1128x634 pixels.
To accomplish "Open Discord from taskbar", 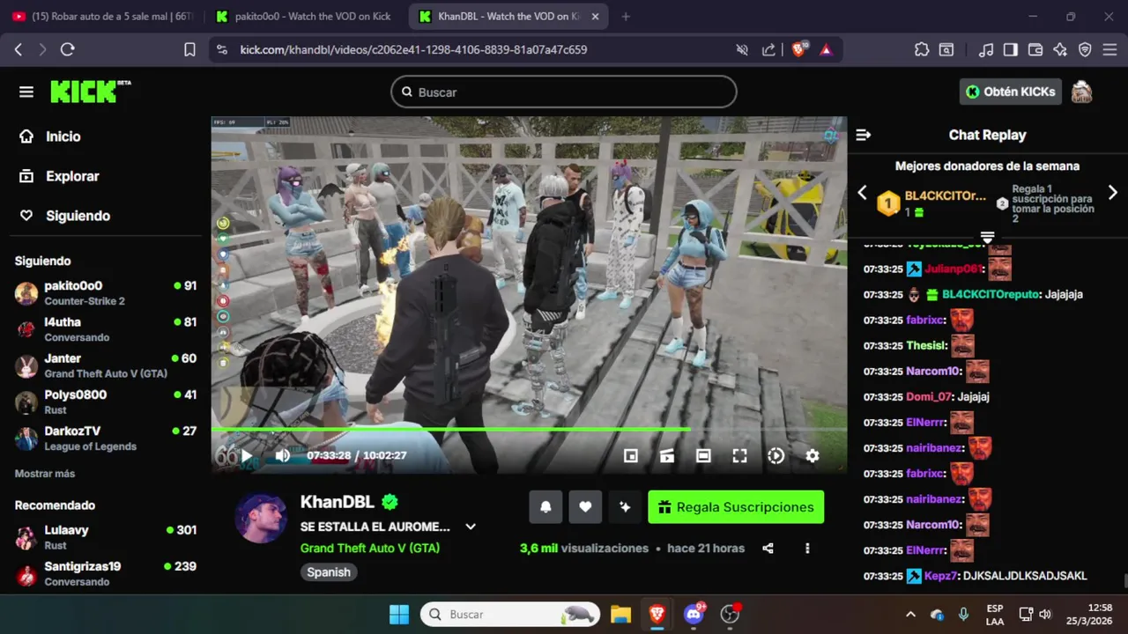I will (x=694, y=614).
